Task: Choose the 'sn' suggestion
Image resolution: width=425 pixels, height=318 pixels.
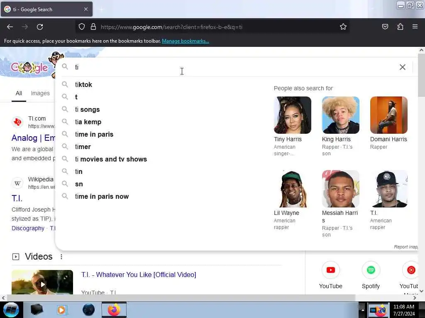Action: point(78,184)
